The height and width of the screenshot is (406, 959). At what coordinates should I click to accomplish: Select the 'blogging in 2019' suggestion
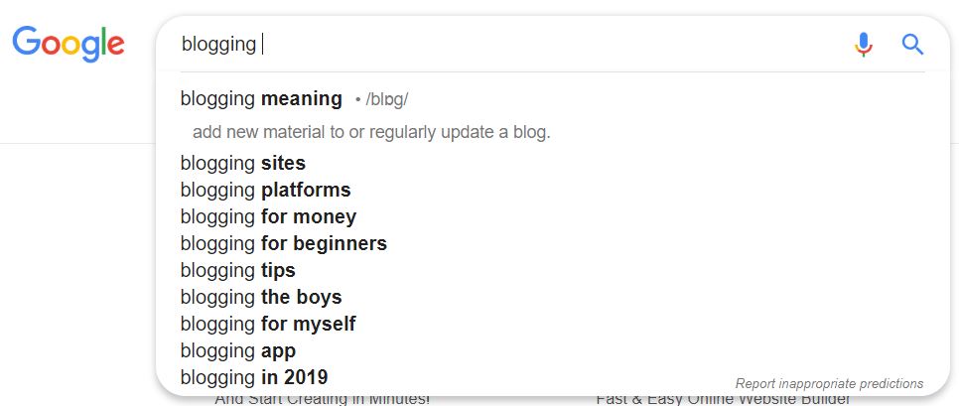click(552, 377)
